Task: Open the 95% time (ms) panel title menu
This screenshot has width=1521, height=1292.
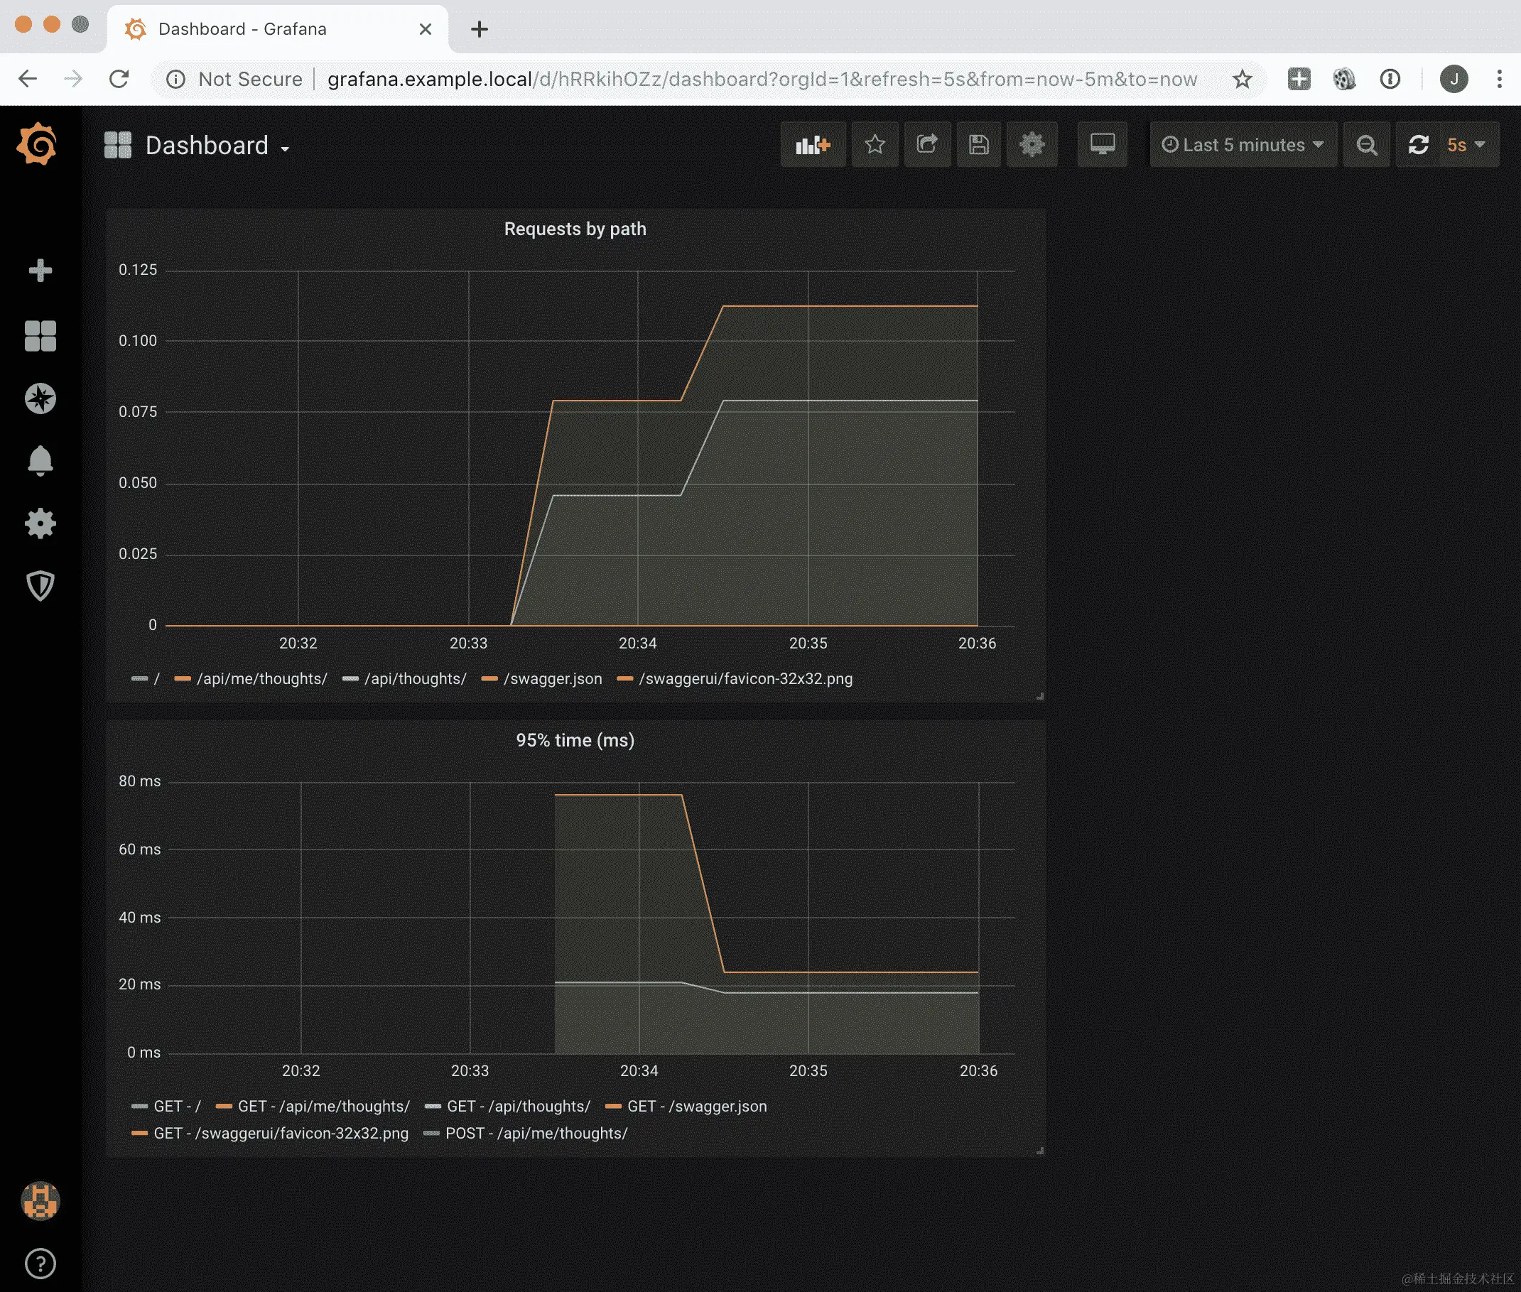Action: pos(575,741)
